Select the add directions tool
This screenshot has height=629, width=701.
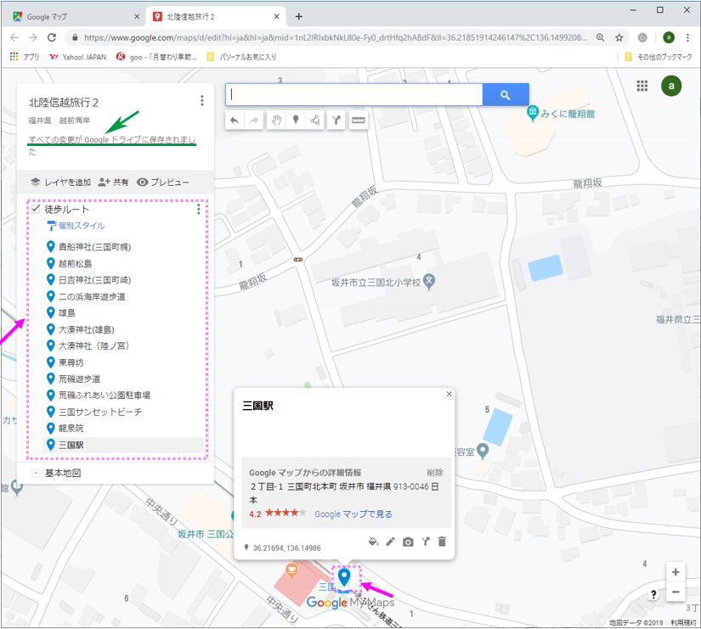(x=336, y=121)
